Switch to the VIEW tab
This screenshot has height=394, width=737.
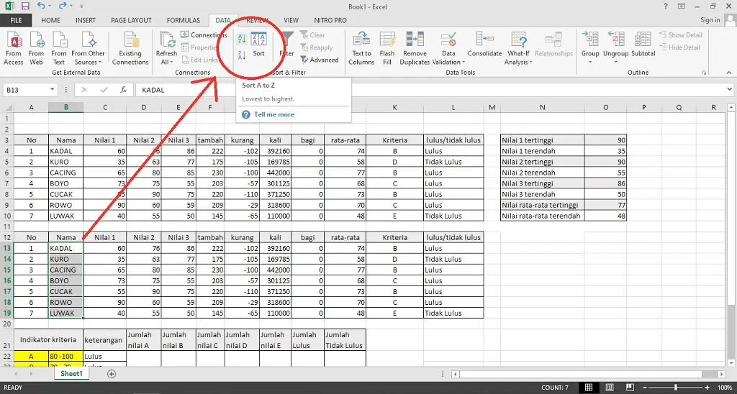pyautogui.click(x=291, y=20)
